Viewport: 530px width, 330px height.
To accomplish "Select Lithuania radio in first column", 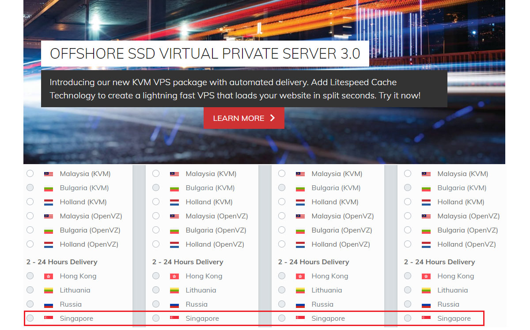I will click(30, 290).
